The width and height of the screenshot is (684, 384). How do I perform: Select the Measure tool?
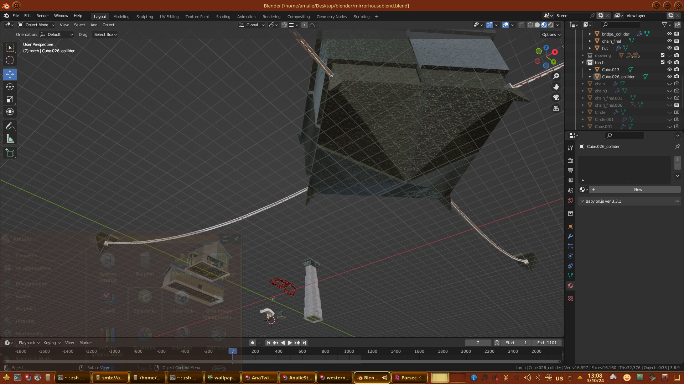click(x=10, y=139)
